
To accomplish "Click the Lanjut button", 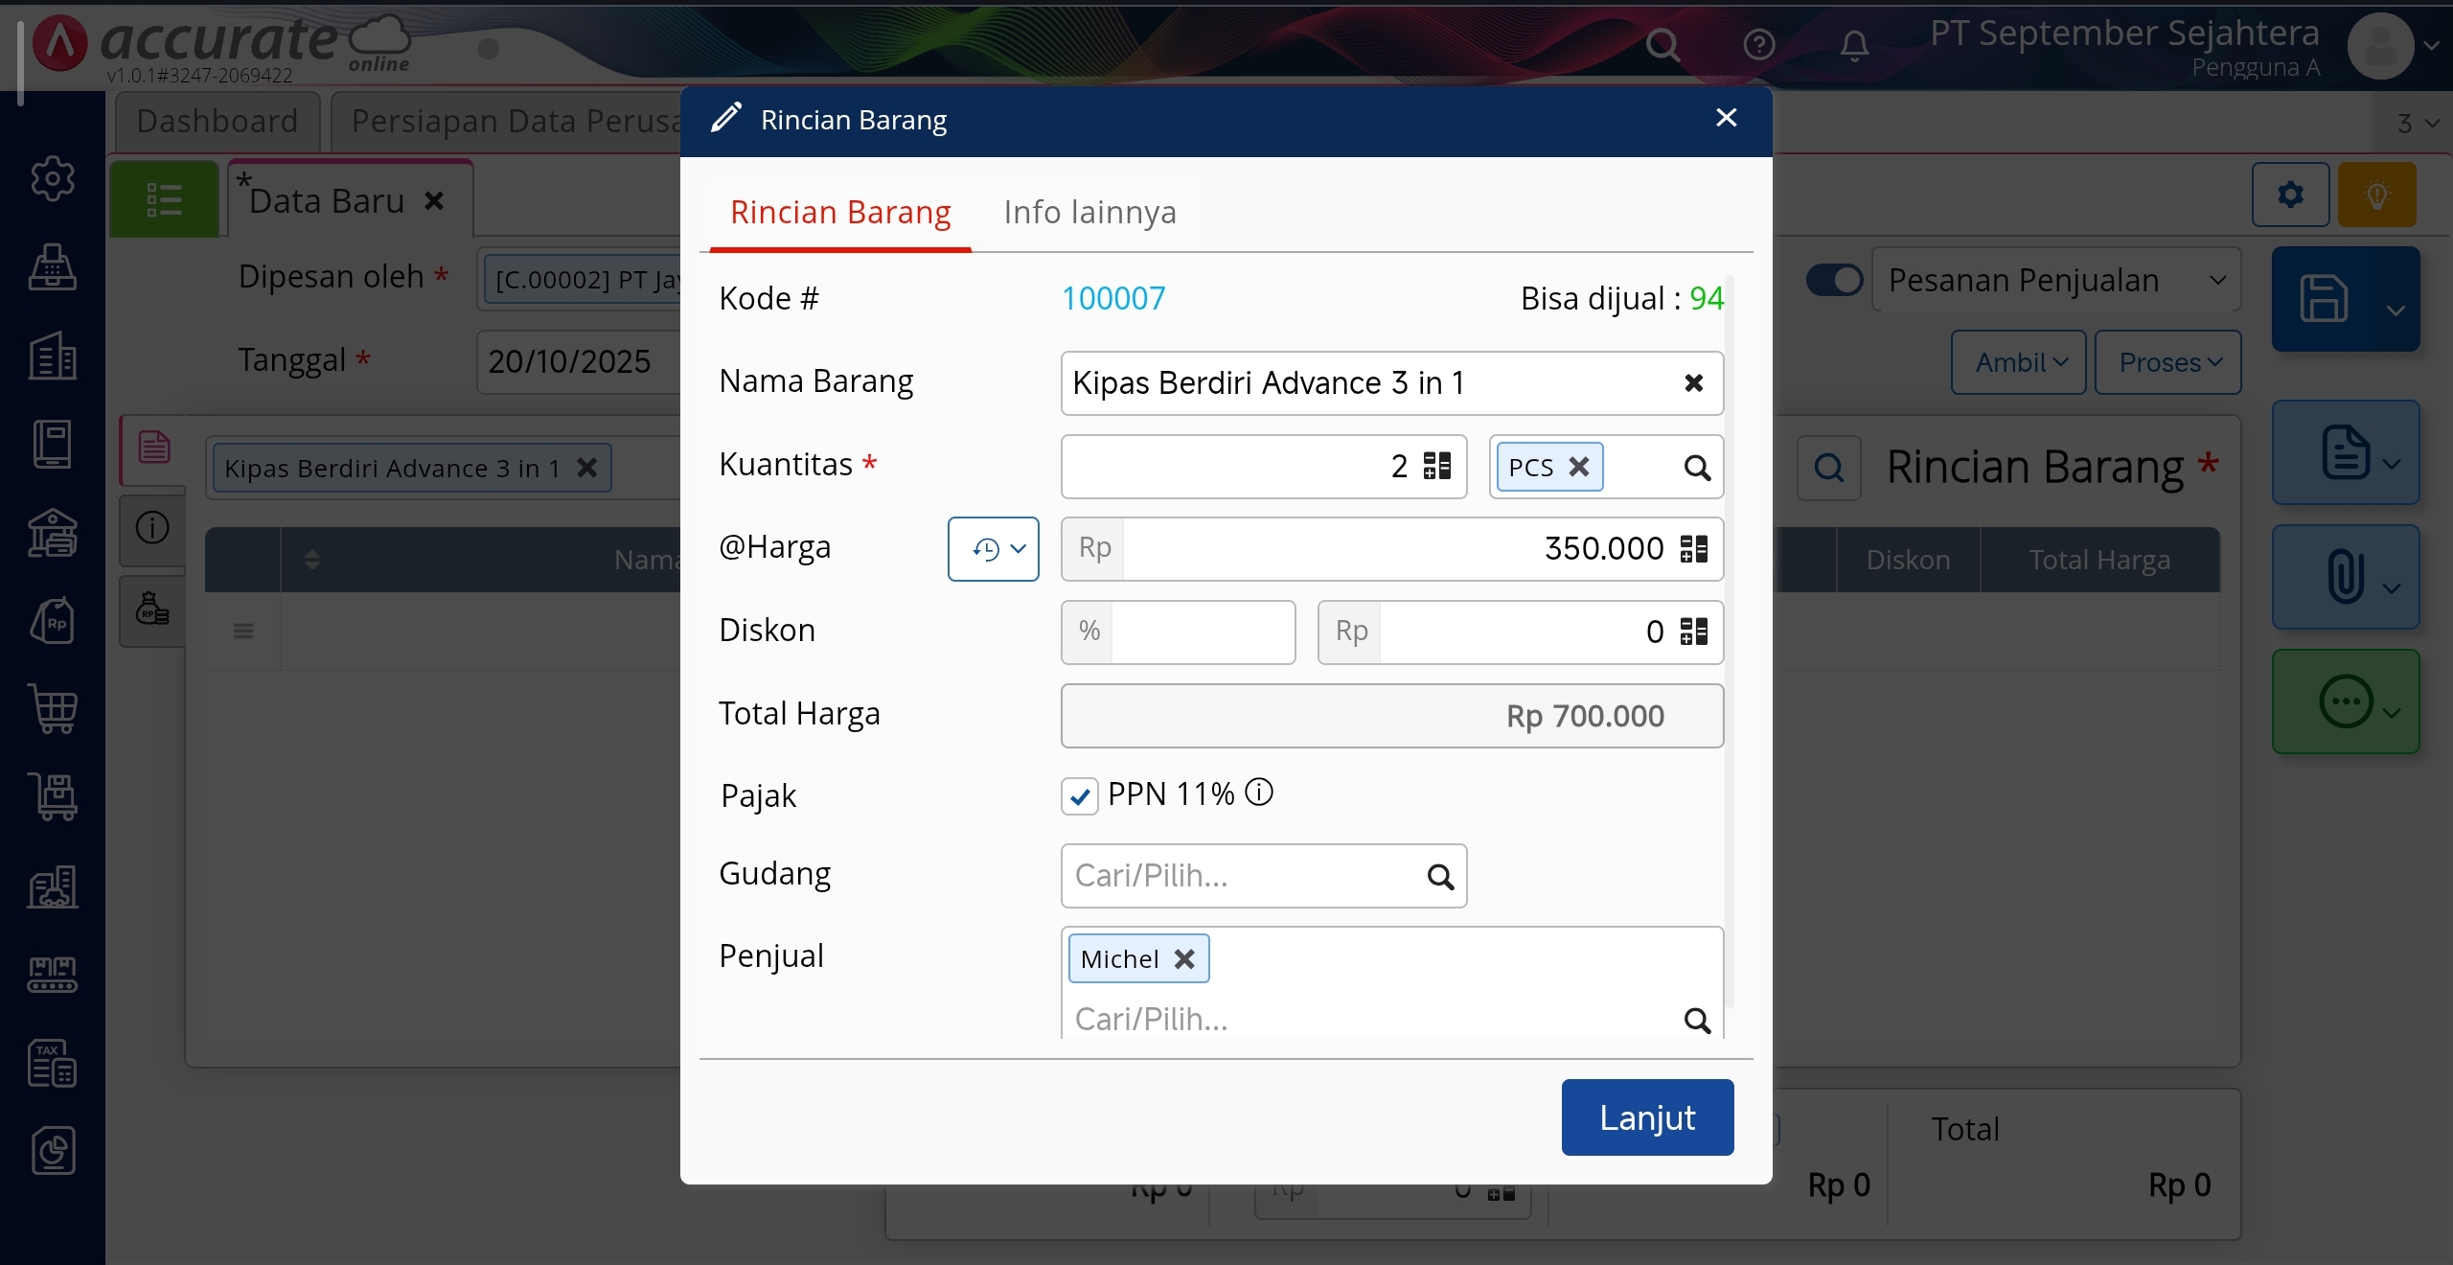I will (1646, 1117).
